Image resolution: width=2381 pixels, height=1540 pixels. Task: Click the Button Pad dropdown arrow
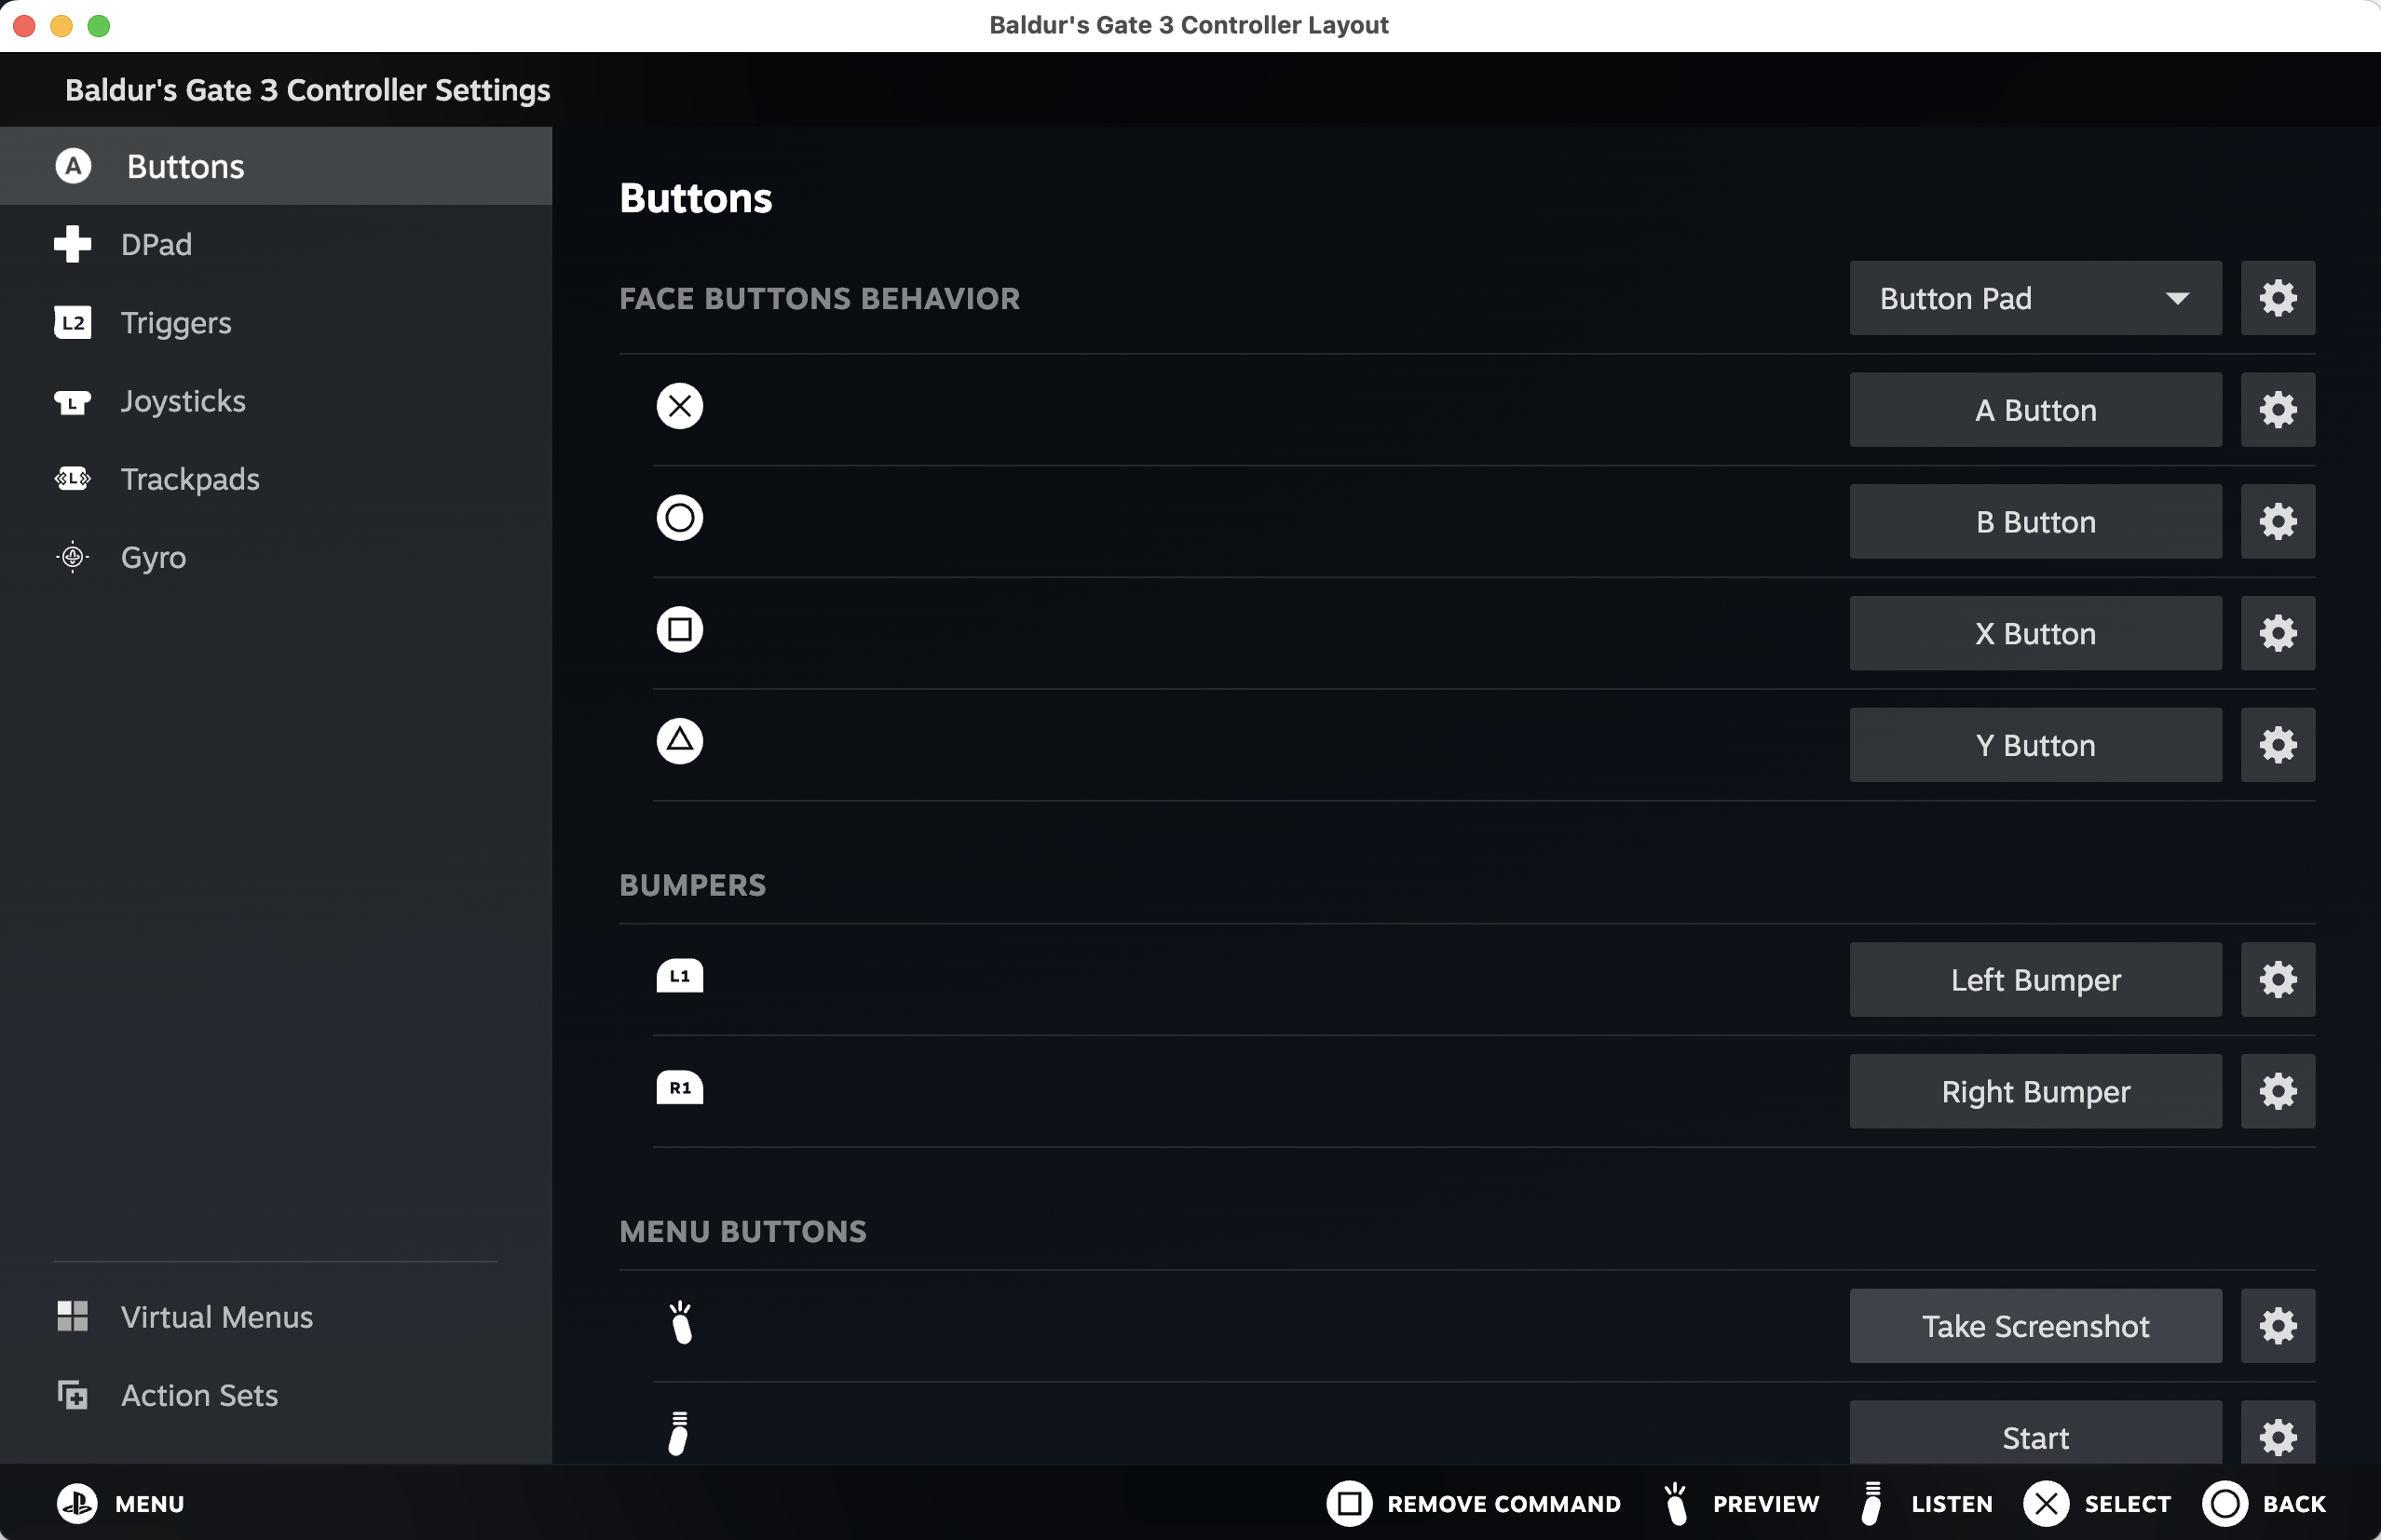click(x=2177, y=298)
